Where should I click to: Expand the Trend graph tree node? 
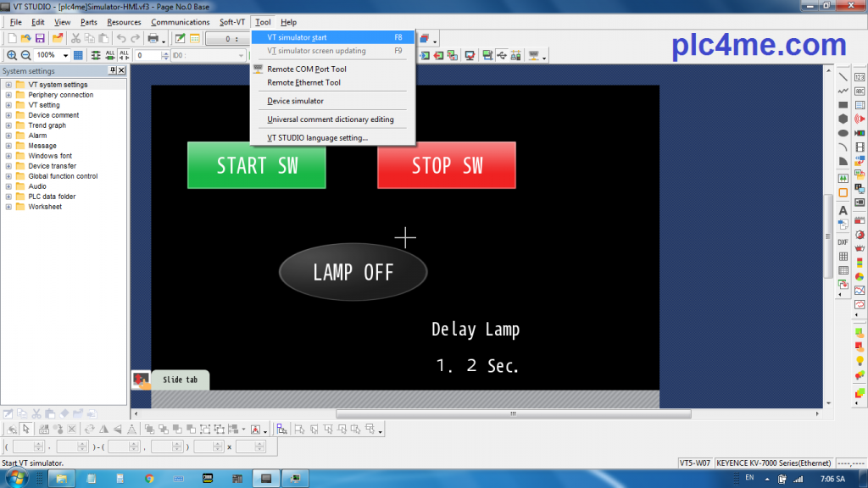coord(8,125)
